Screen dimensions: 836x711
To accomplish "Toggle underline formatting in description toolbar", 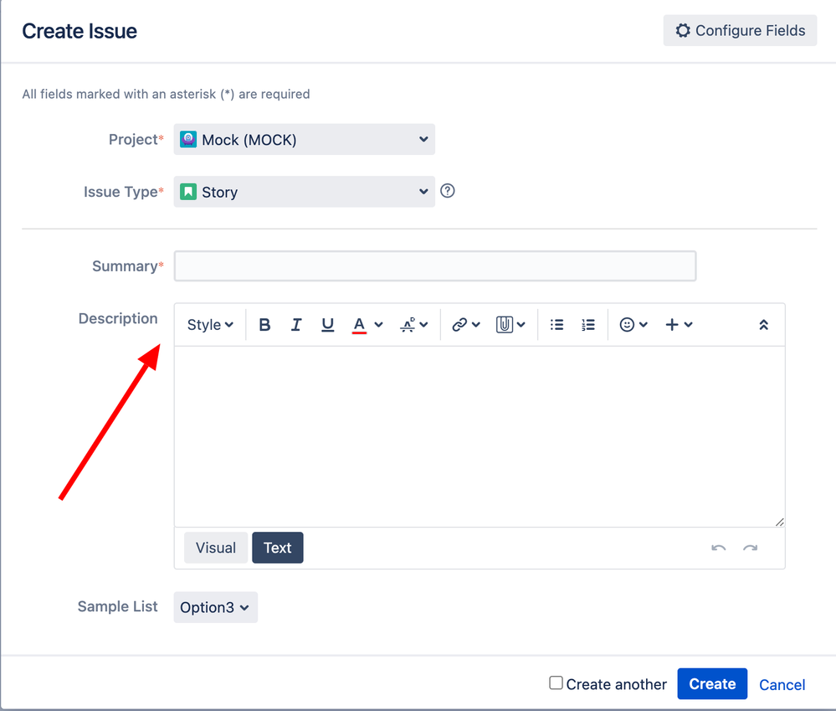I will tap(327, 325).
